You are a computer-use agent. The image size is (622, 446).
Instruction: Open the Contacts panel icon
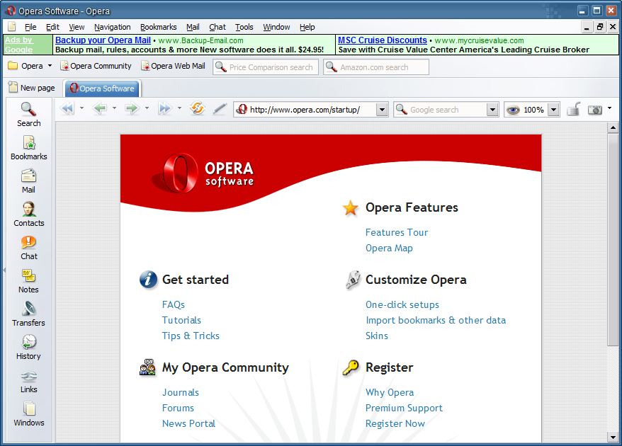pyautogui.click(x=28, y=209)
